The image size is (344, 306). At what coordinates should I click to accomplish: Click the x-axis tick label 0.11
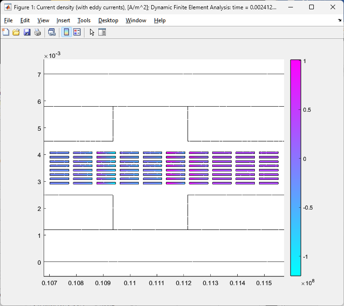click(130, 283)
